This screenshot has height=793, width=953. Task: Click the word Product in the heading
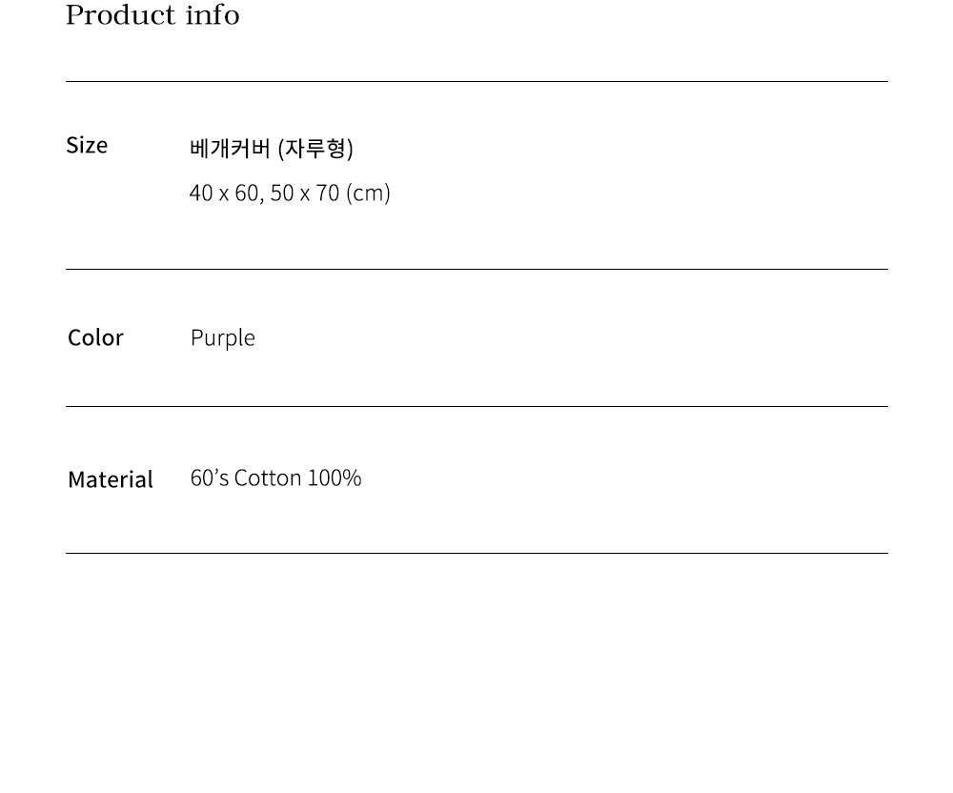[x=121, y=15]
